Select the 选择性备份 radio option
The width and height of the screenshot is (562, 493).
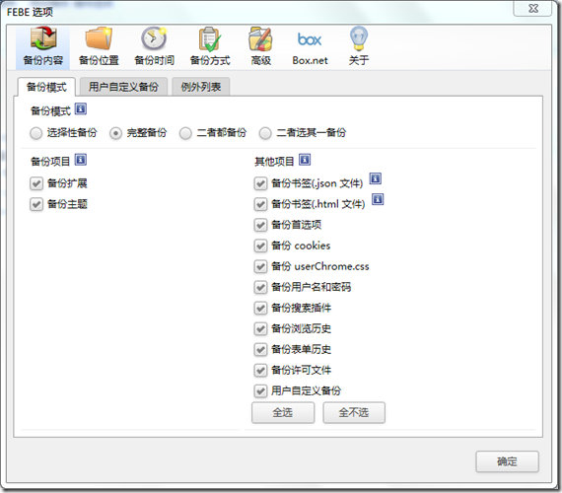[36, 133]
